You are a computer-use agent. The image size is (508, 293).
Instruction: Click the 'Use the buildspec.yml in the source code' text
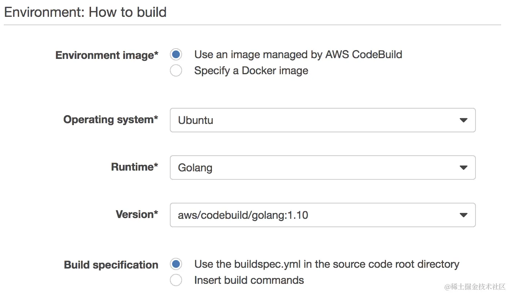[326, 264]
